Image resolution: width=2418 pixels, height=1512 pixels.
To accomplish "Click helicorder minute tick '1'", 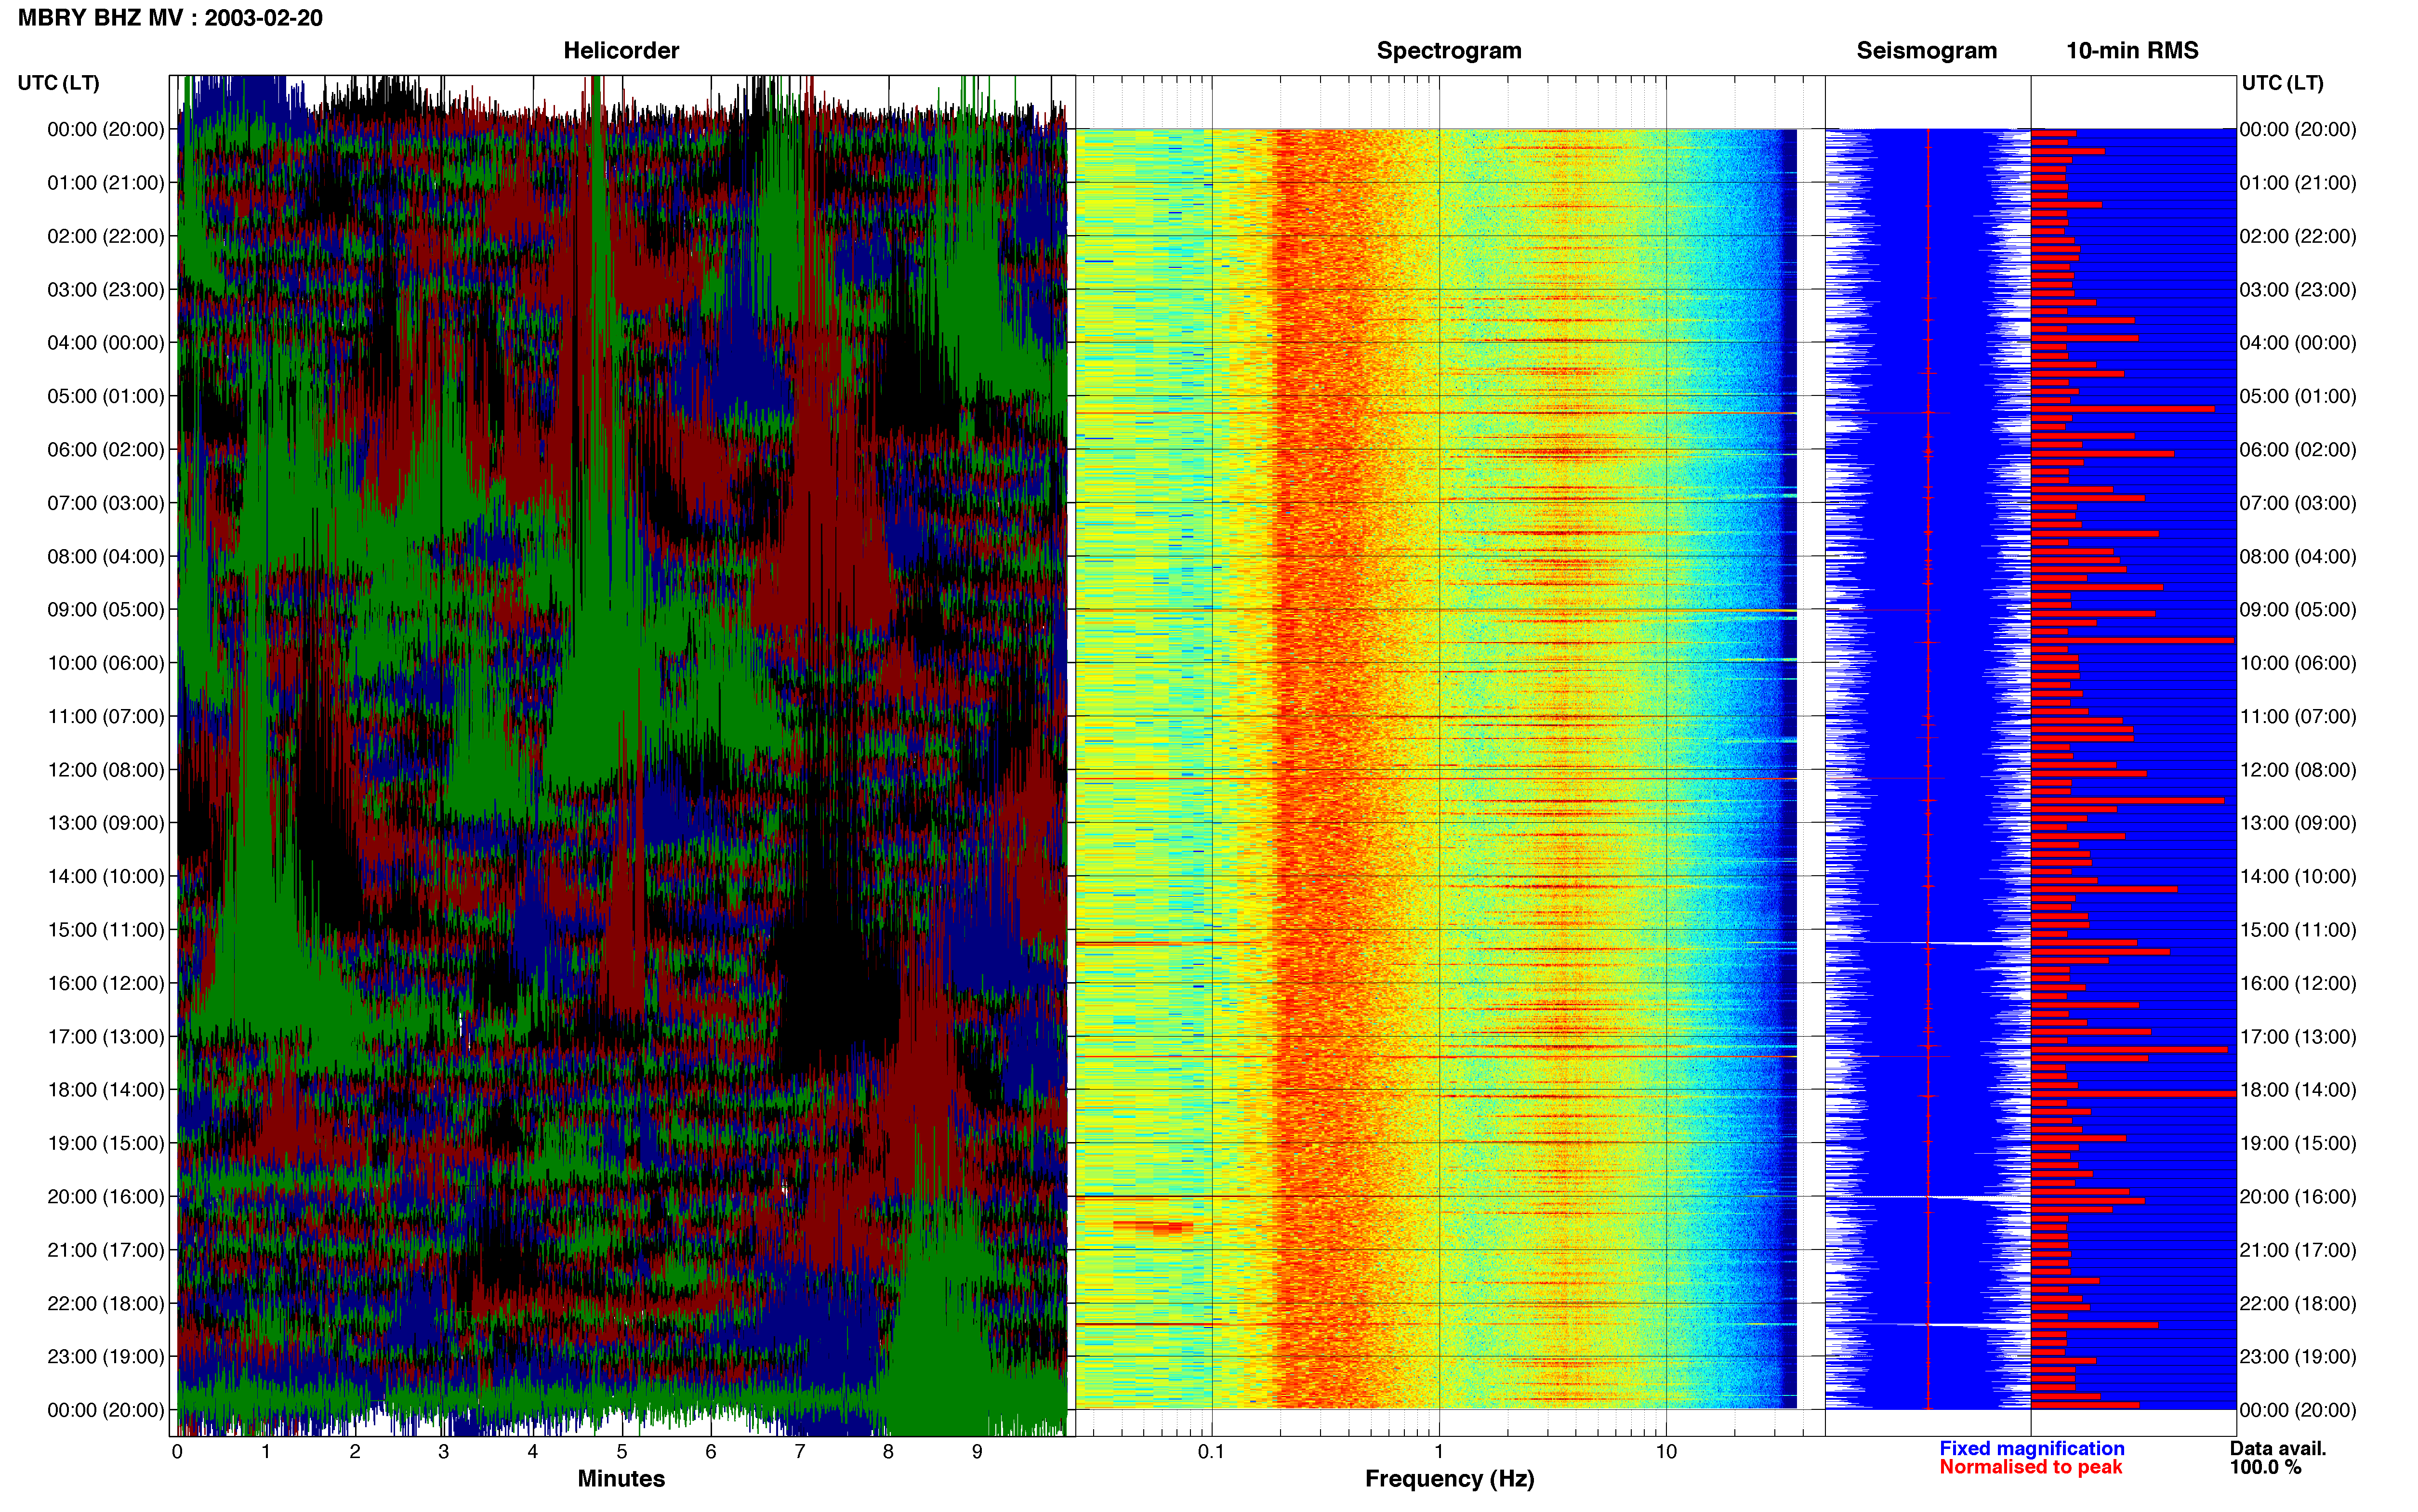I will (266, 1452).
